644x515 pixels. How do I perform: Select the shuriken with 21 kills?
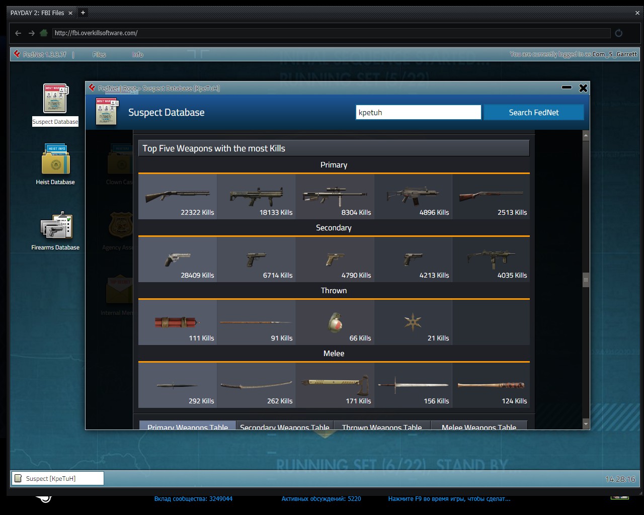[413, 322]
